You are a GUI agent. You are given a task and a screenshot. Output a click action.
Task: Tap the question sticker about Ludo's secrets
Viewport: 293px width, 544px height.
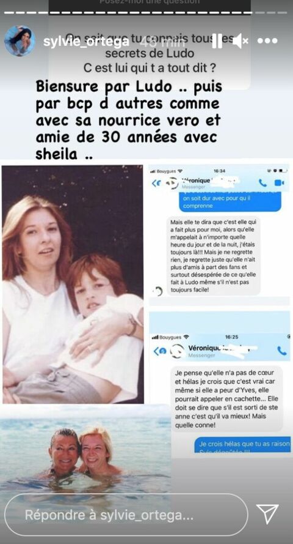coord(150,52)
